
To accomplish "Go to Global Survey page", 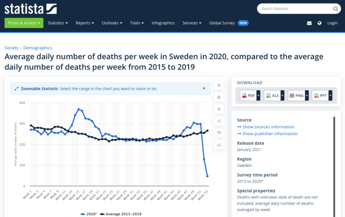I will tap(222, 23).
